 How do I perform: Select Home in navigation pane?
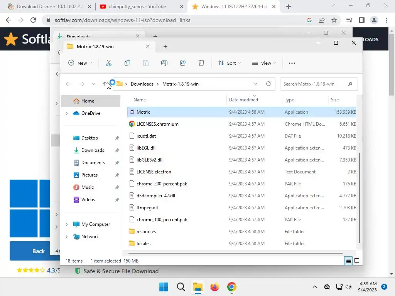(x=91, y=101)
